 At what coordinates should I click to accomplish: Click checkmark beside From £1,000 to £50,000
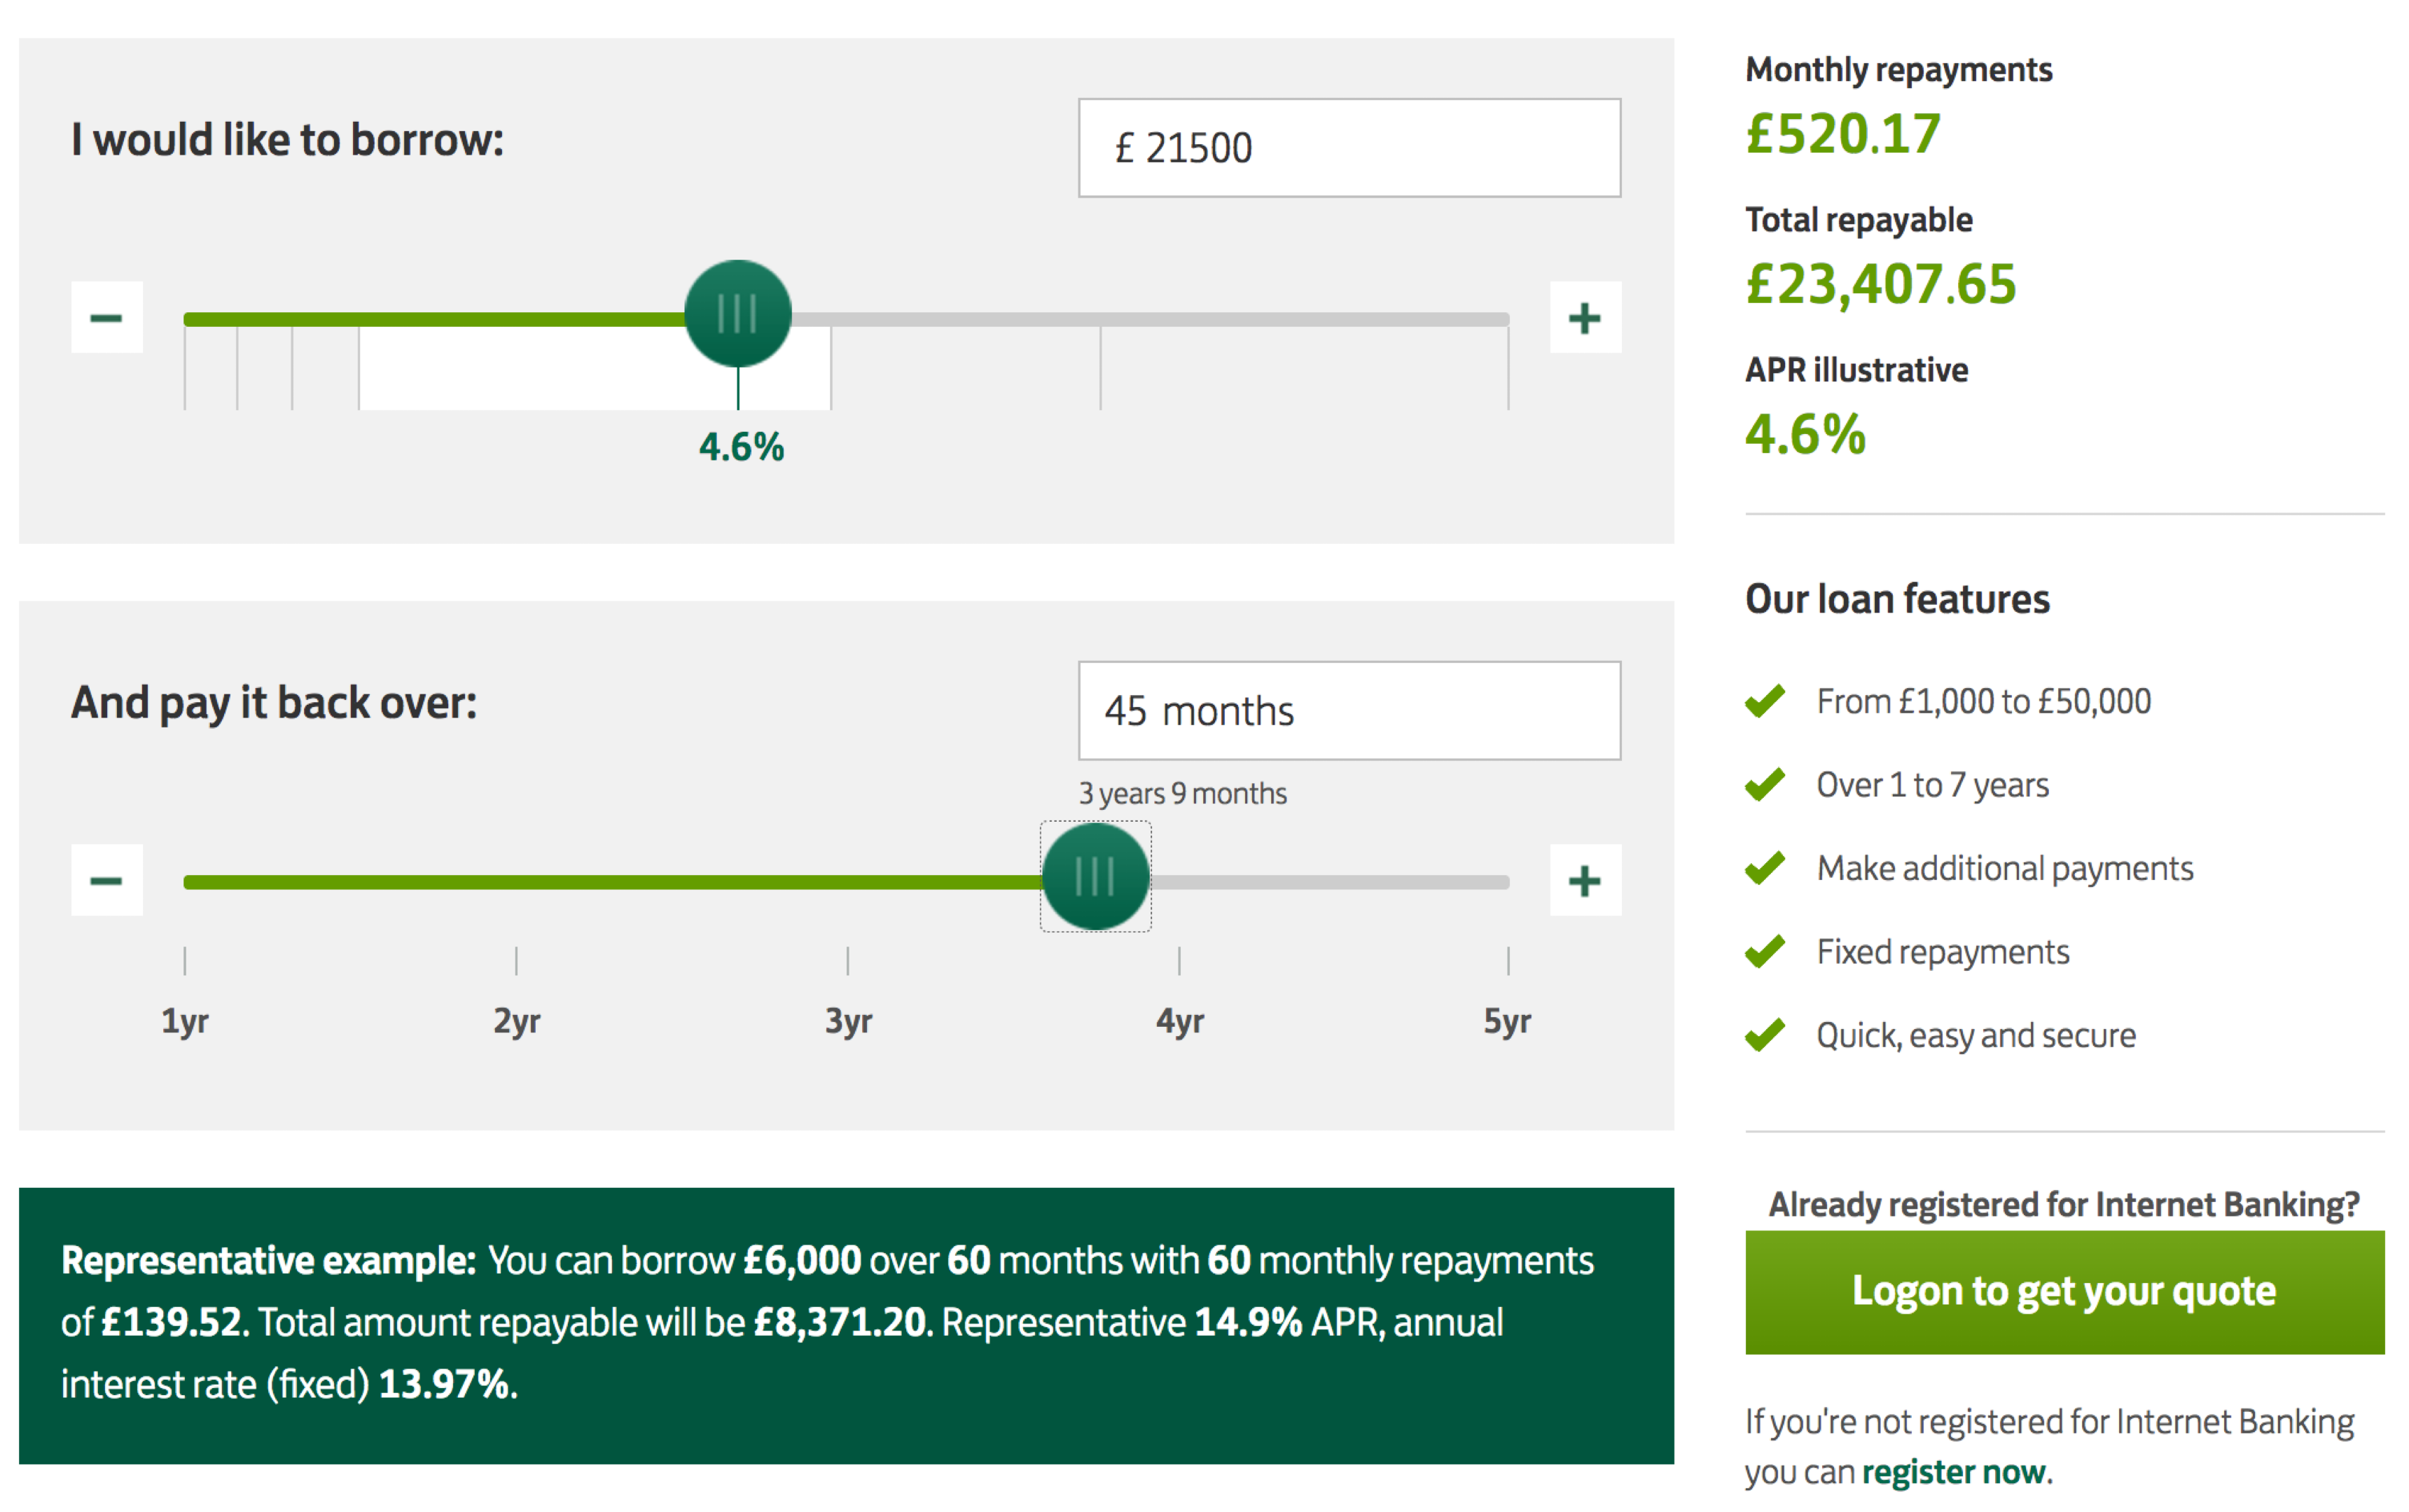click(1765, 701)
